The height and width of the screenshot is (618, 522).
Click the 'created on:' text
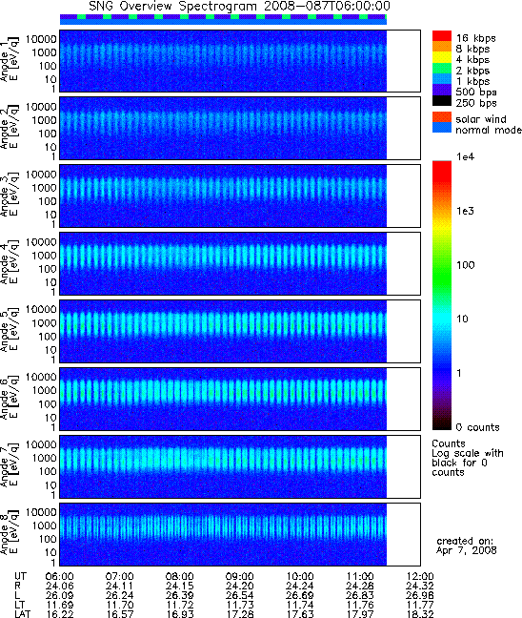(465, 541)
